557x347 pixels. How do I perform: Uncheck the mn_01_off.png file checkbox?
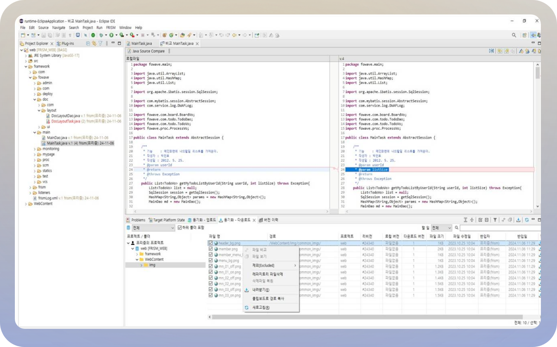211,267
